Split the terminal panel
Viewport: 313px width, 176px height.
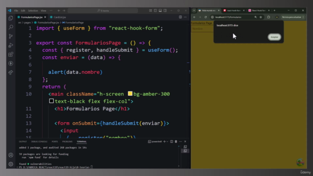click(172, 141)
